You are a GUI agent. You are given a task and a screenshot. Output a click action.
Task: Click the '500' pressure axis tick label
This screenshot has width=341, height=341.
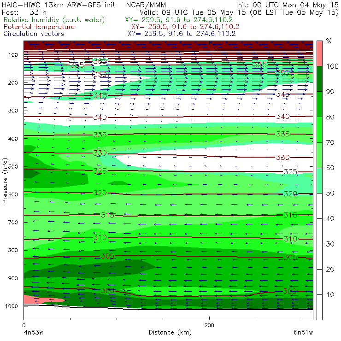pos(13,167)
